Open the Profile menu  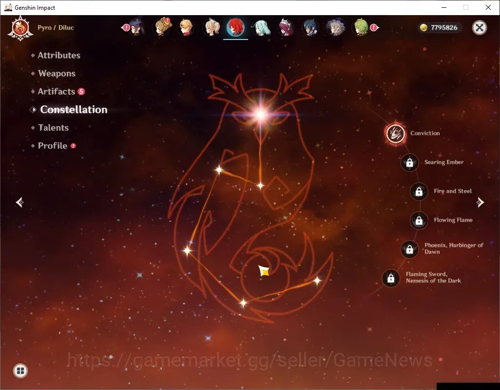53,146
